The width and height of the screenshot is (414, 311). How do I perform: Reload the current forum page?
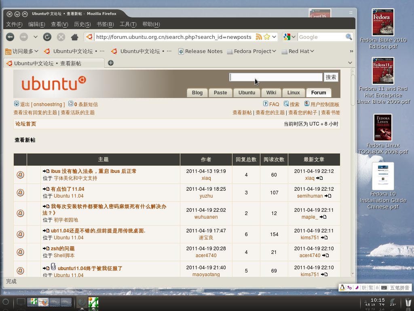pos(47,37)
